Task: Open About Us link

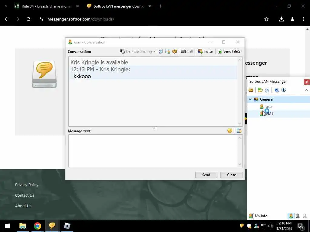Action: (23, 206)
